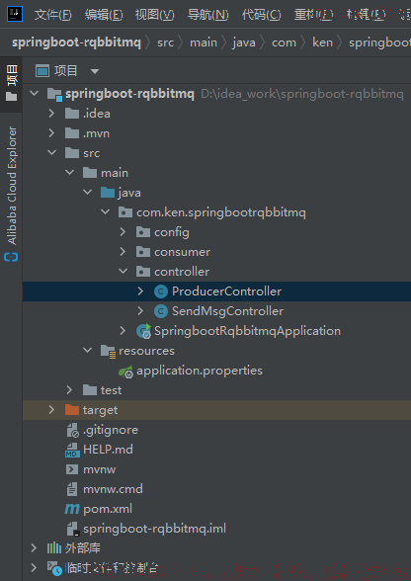Click the main breadcrumb in navigation bar

(204, 42)
